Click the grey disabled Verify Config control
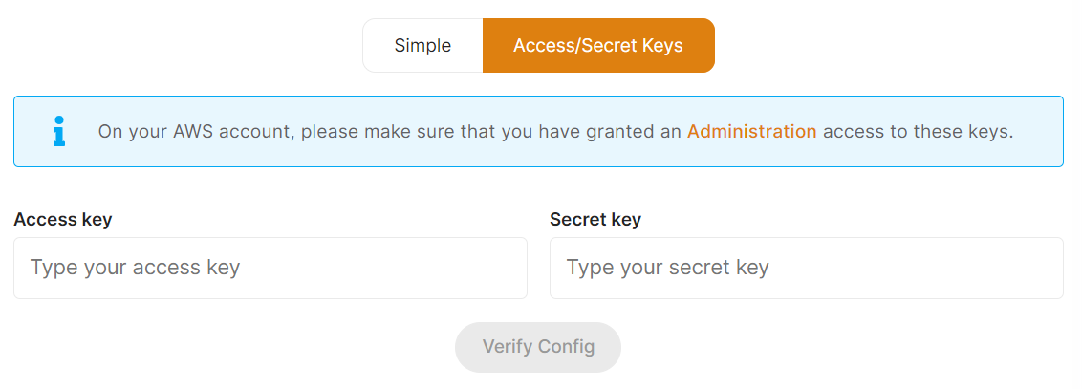Viewport: 1082px width, 389px height. click(x=538, y=346)
